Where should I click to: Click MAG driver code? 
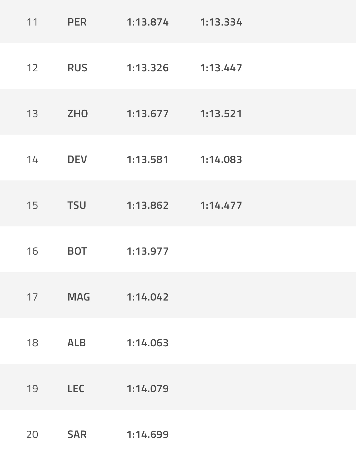pyautogui.click(x=79, y=297)
